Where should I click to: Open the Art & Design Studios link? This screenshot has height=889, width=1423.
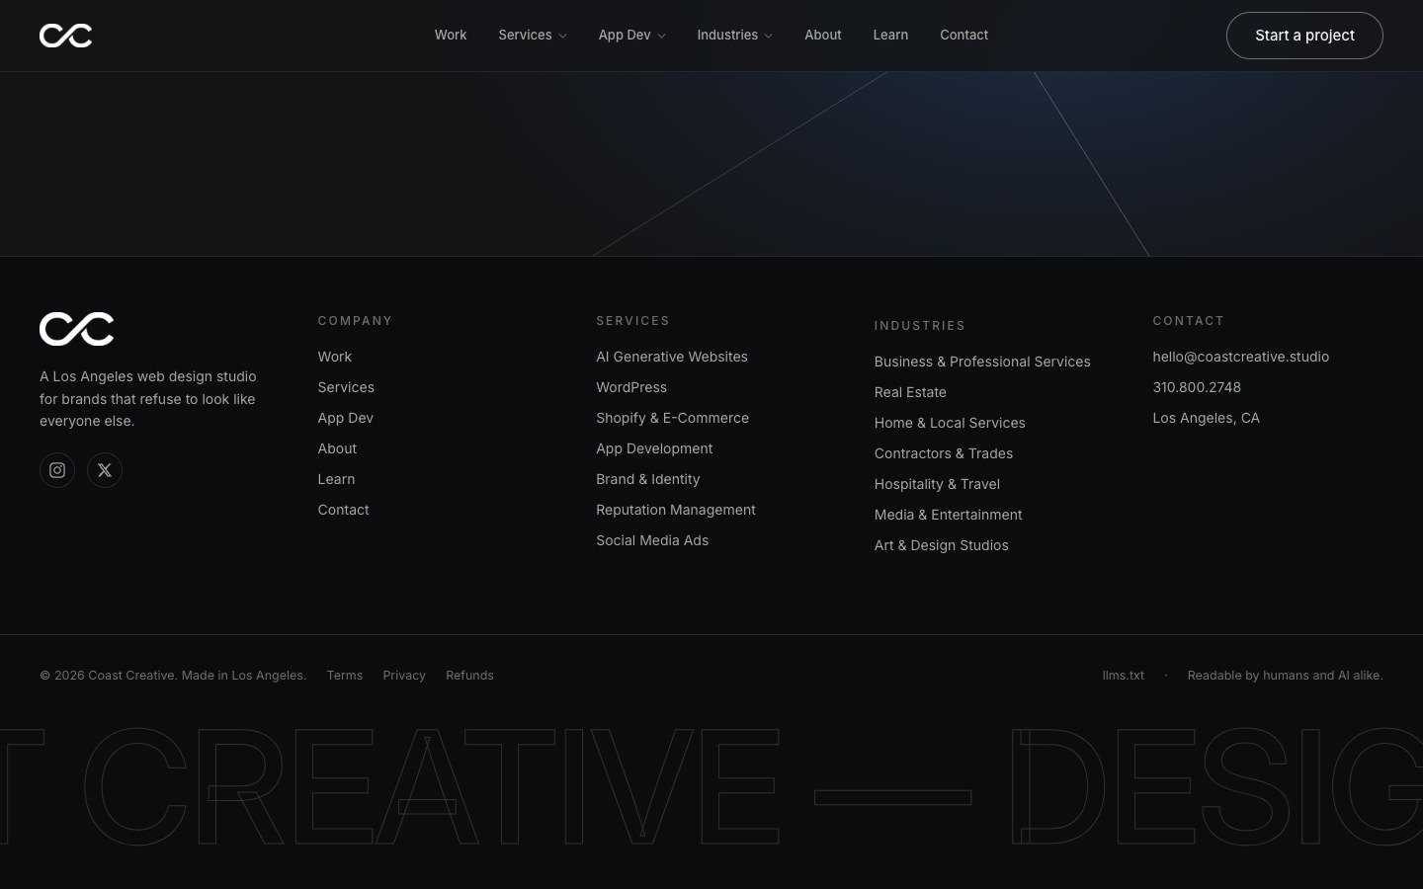pos(941,545)
